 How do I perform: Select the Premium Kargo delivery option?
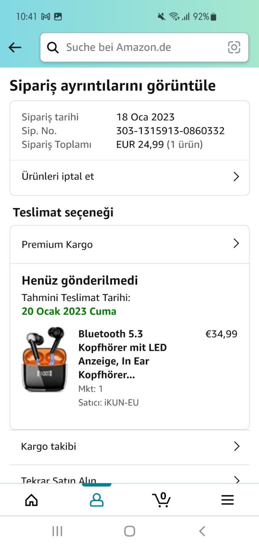129,244
